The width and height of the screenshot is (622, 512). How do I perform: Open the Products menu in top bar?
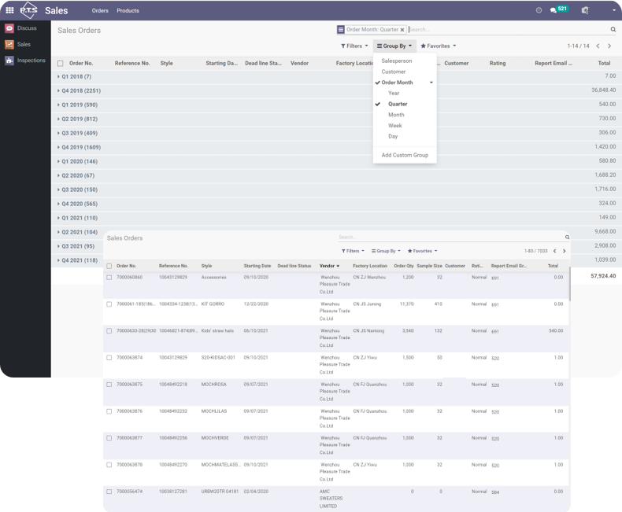click(128, 11)
